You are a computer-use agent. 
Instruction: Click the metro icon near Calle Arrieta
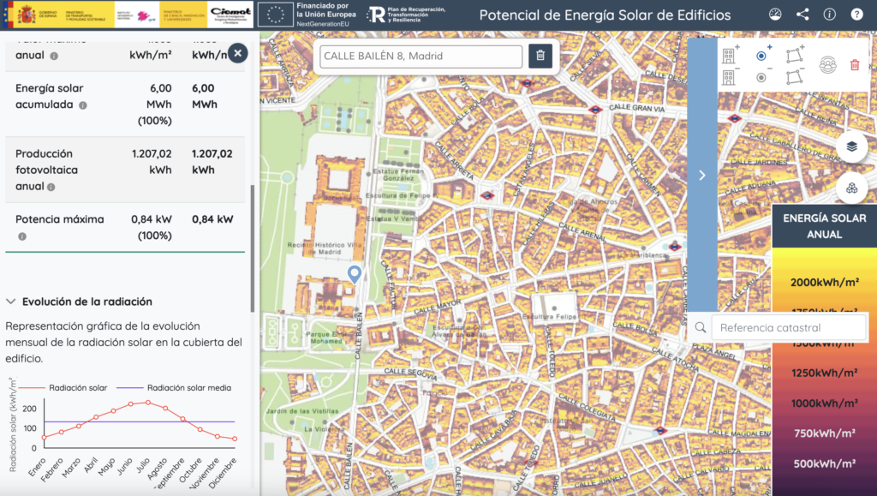click(x=487, y=195)
